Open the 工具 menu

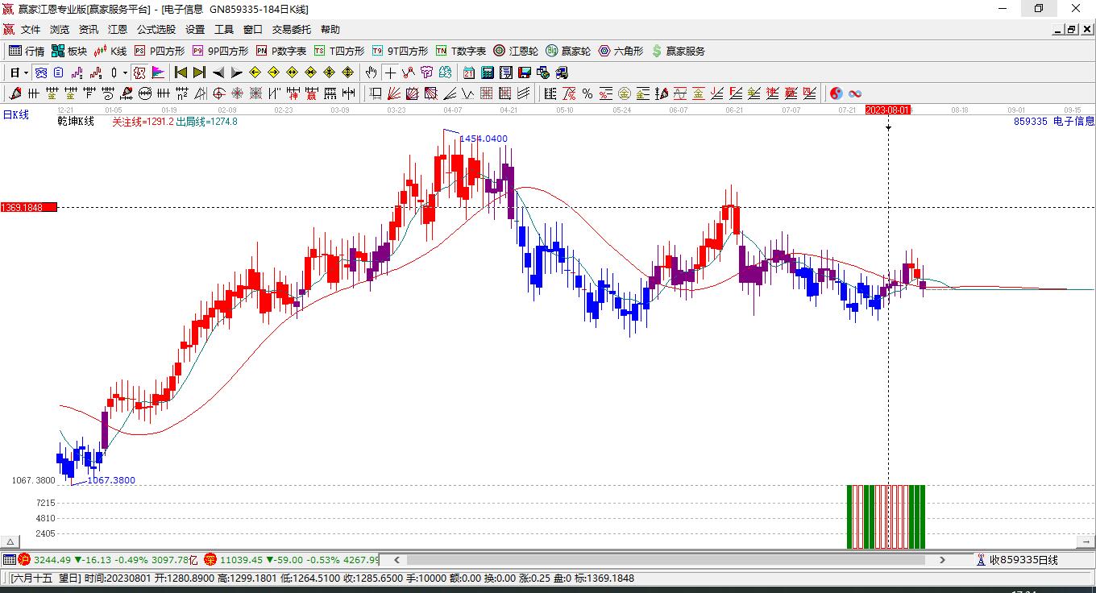click(224, 29)
